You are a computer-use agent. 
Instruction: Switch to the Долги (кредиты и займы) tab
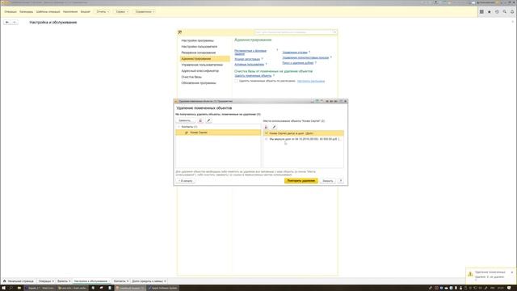(x=147, y=281)
